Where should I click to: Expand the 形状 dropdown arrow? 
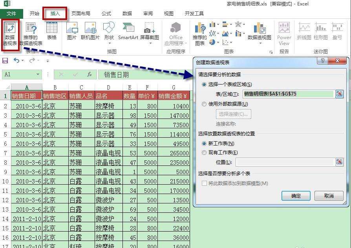[110, 43]
